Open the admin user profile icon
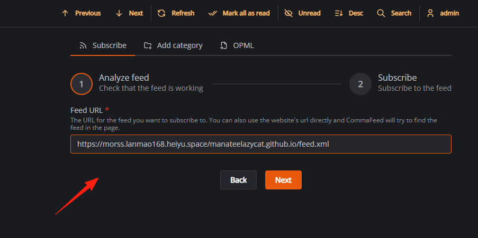This screenshot has height=238, width=478. pyautogui.click(x=430, y=13)
